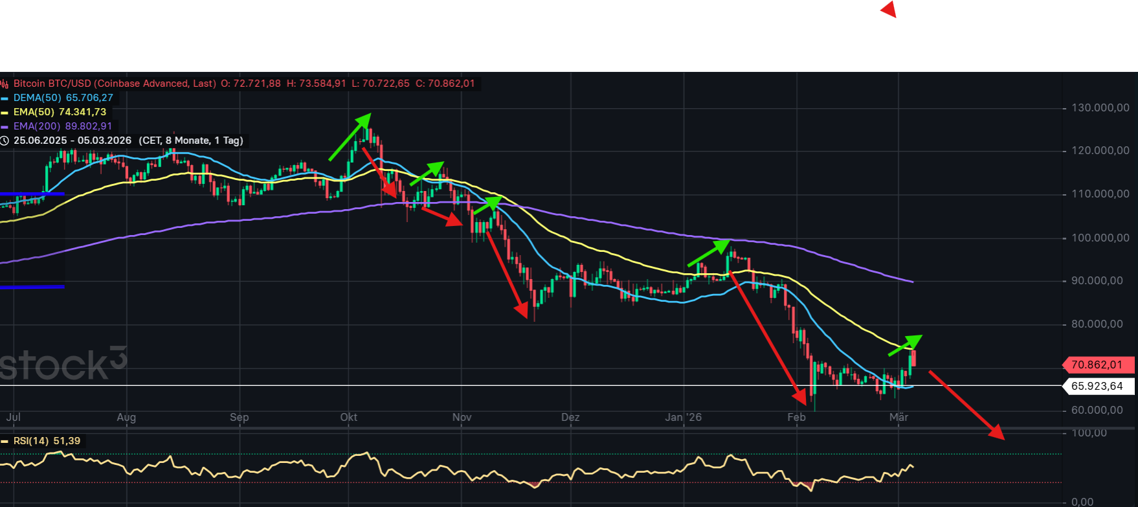Click the stock3 watermark logo

point(63,365)
